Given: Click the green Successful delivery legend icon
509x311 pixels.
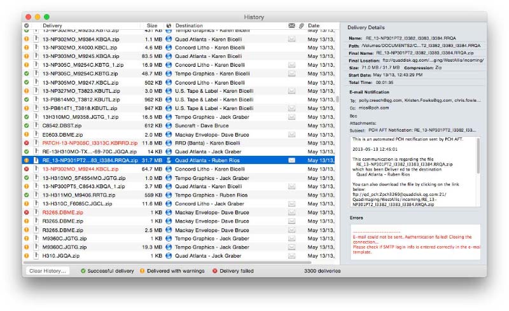Looking at the screenshot, I should tap(83, 271).
